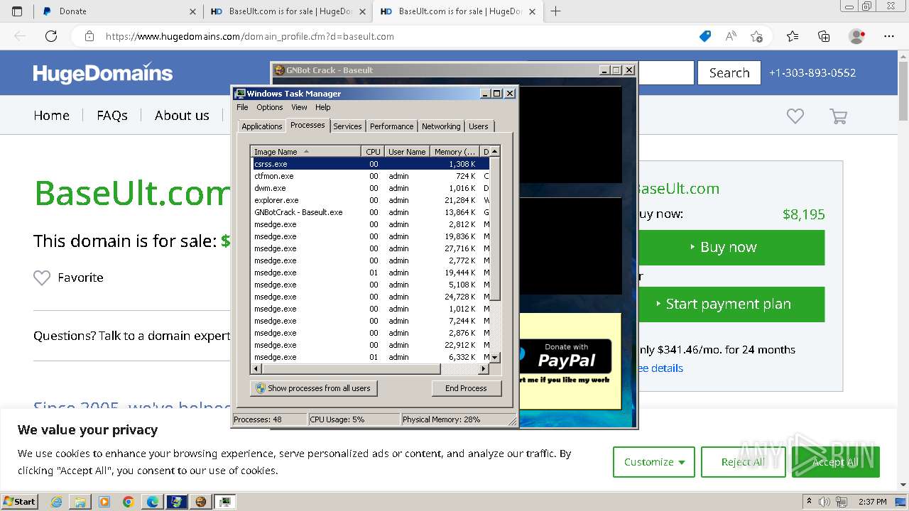This screenshot has width=909, height=511.
Task: Show hidden system tray icons
Action: click(807, 502)
